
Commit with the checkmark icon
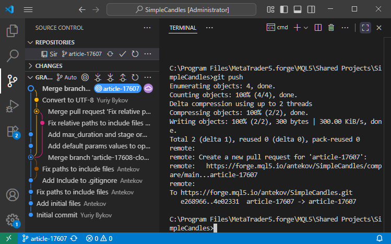point(123,54)
